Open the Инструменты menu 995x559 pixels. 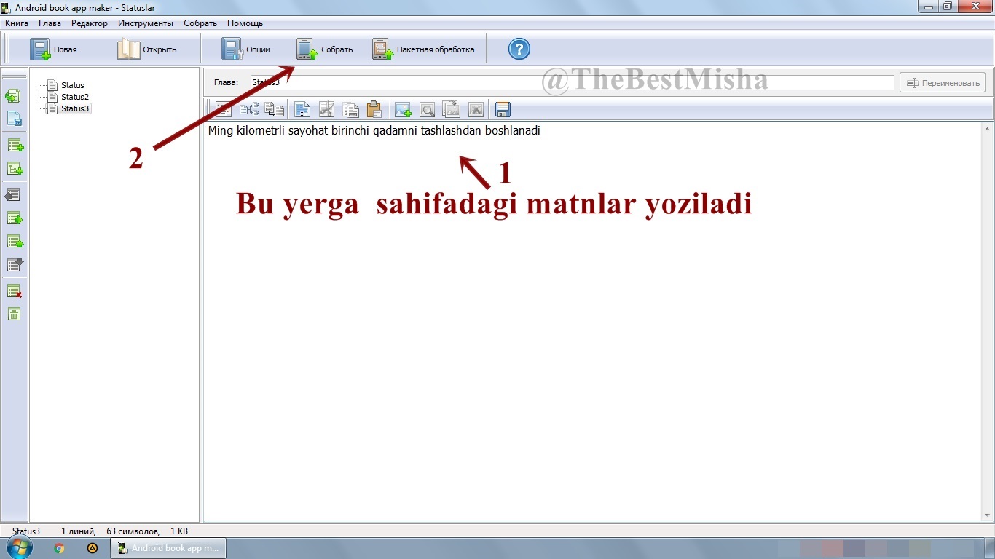pos(145,23)
